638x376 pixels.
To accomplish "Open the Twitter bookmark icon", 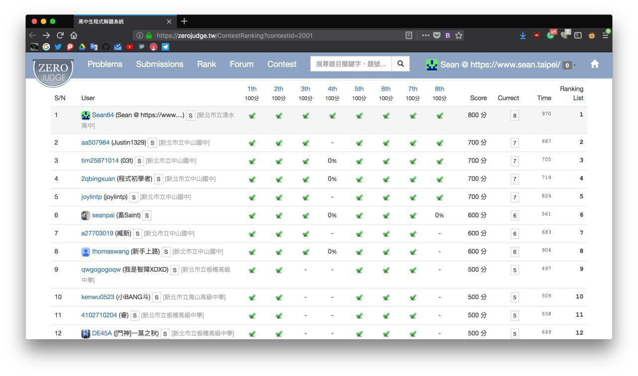I will (x=58, y=47).
